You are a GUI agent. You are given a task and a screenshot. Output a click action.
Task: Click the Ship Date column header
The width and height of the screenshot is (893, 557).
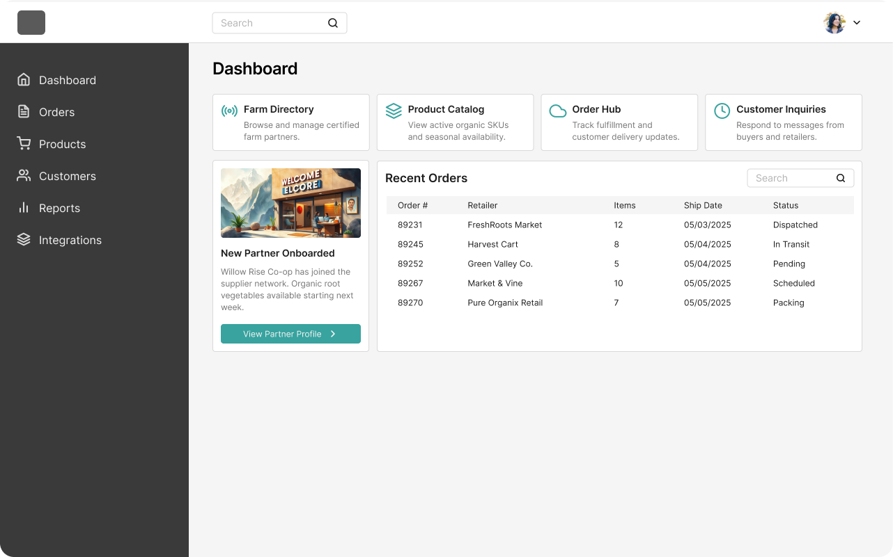[703, 205]
